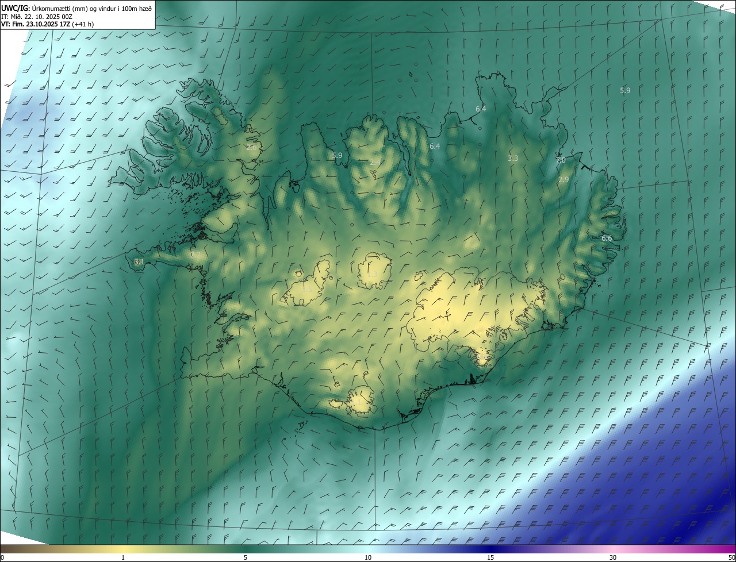The height and width of the screenshot is (562, 736).
Task: Click the 1.2 value on the western peninsula
Action: [195, 255]
